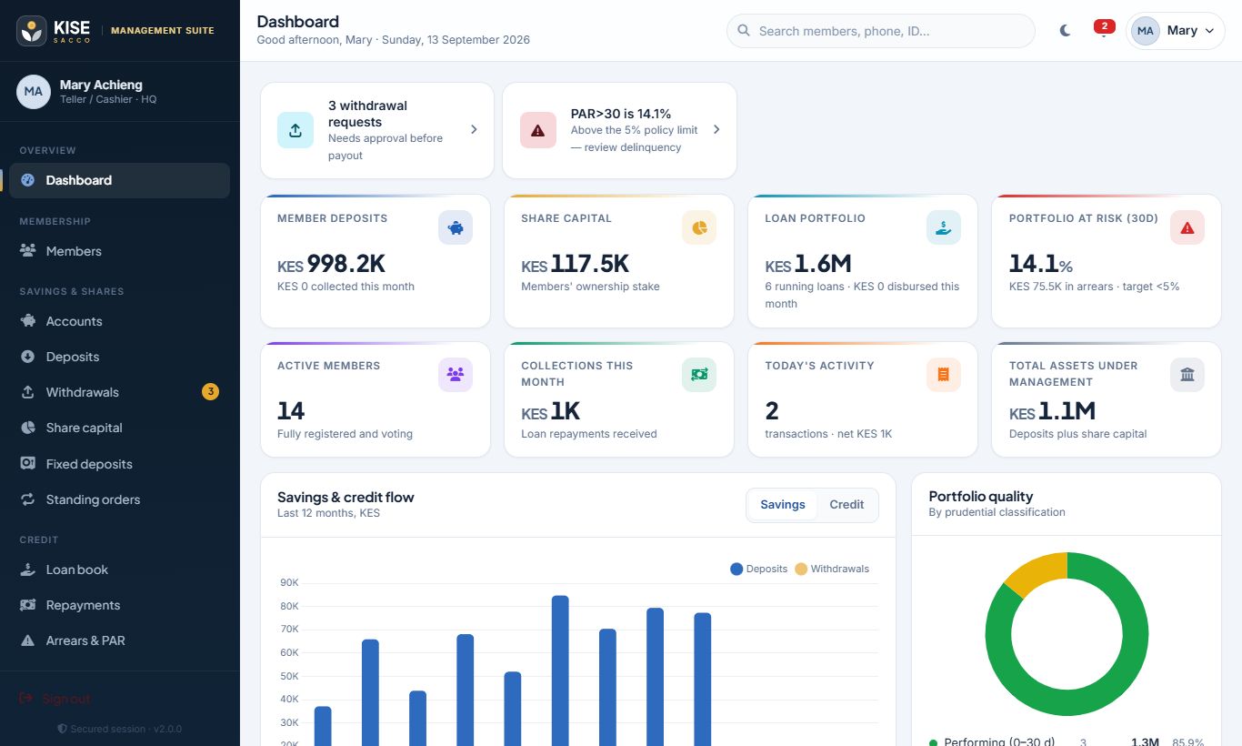Click bank icon on Total Assets card
Screen dimensions: 1242x746
point(1187,375)
